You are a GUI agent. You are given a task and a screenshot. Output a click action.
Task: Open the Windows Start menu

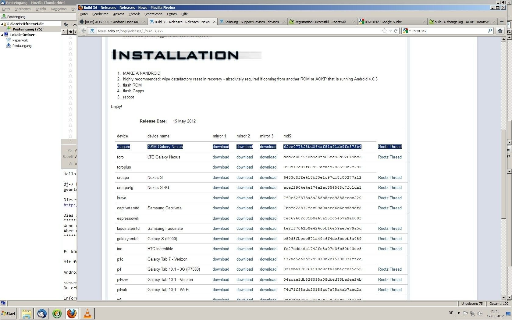[x=9, y=313]
